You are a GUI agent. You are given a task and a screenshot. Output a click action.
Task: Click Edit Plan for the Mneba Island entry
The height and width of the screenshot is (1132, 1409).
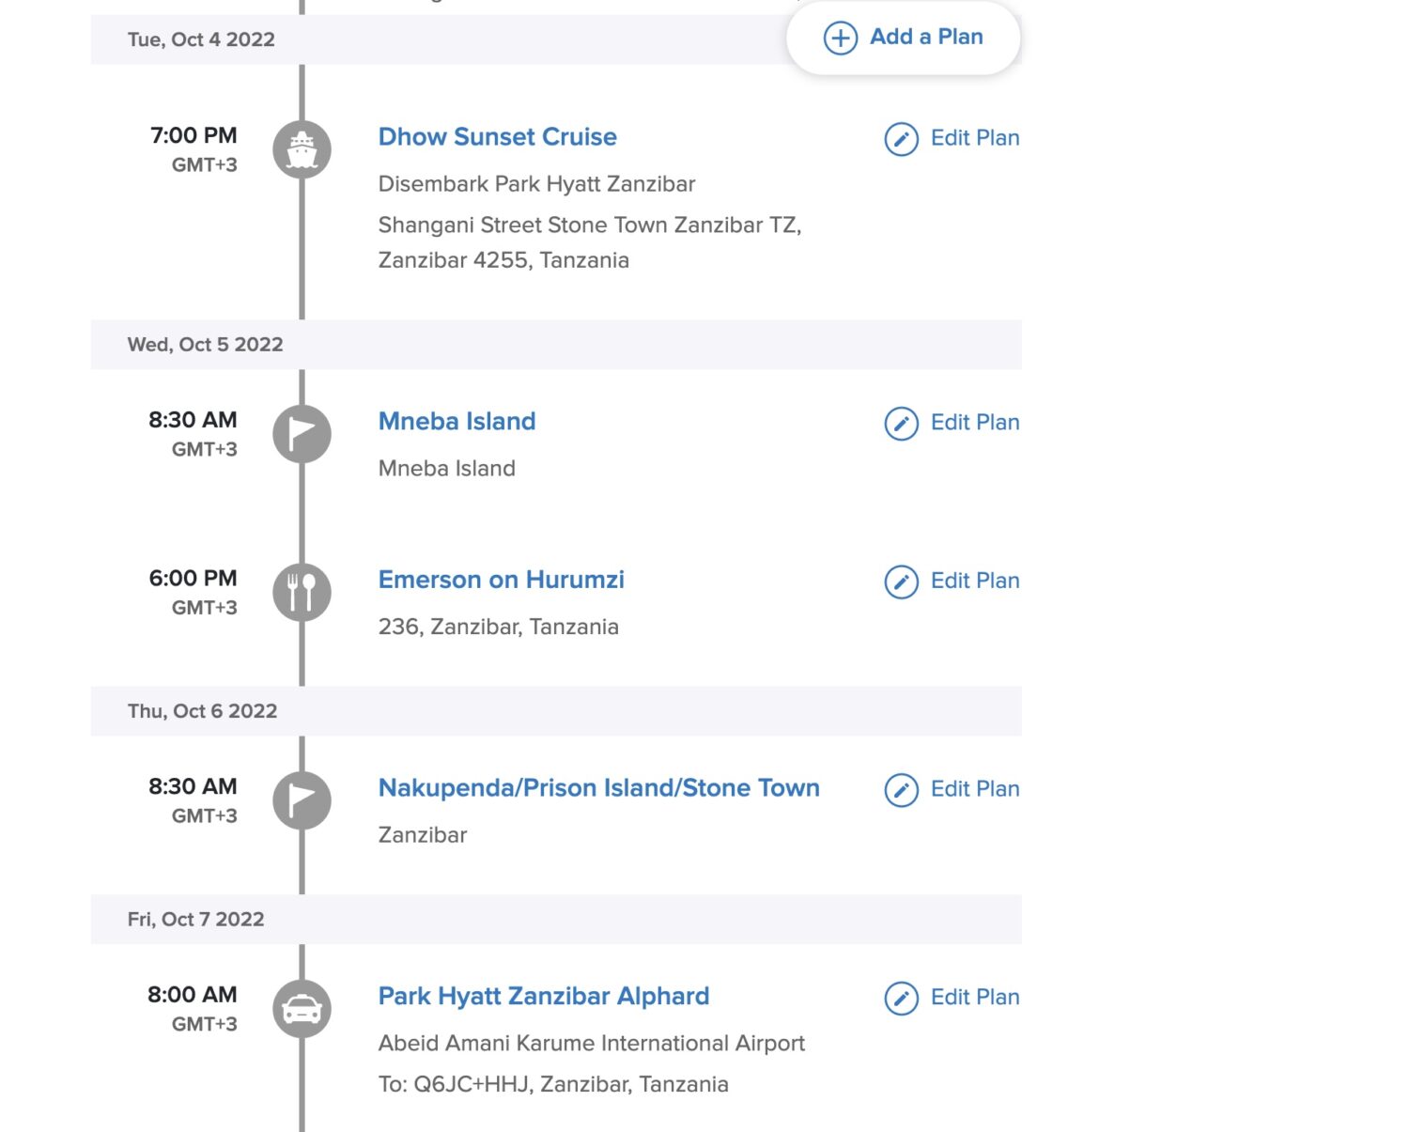click(974, 423)
